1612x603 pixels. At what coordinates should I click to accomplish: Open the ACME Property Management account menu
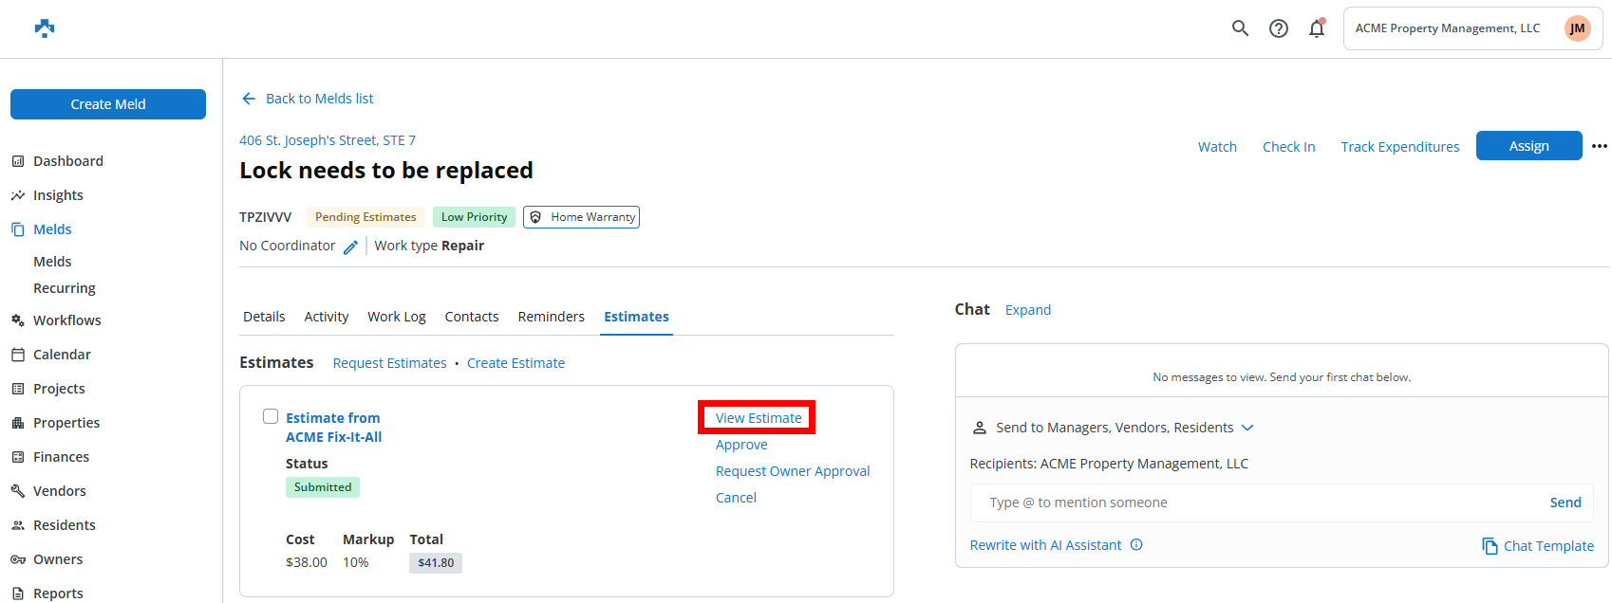[x=1472, y=28]
